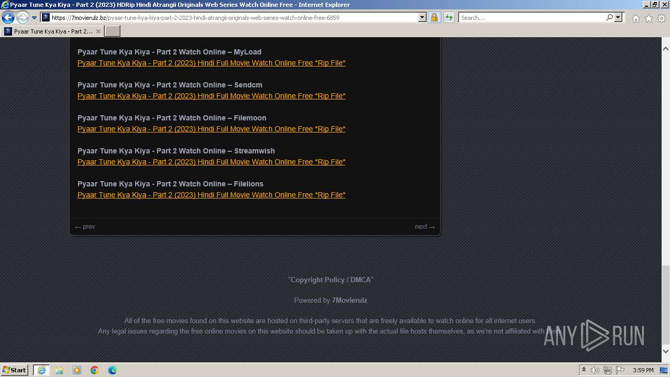Open File Explorer from the taskbar

click(x=59, y=370)
